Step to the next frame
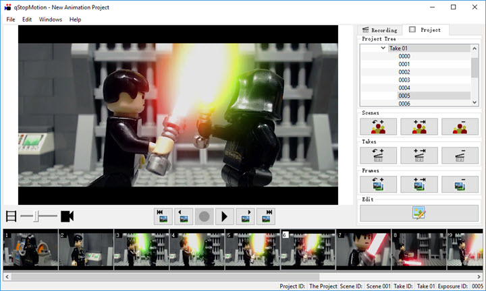This screenshot has width=486, height=291. click(245, 216)
